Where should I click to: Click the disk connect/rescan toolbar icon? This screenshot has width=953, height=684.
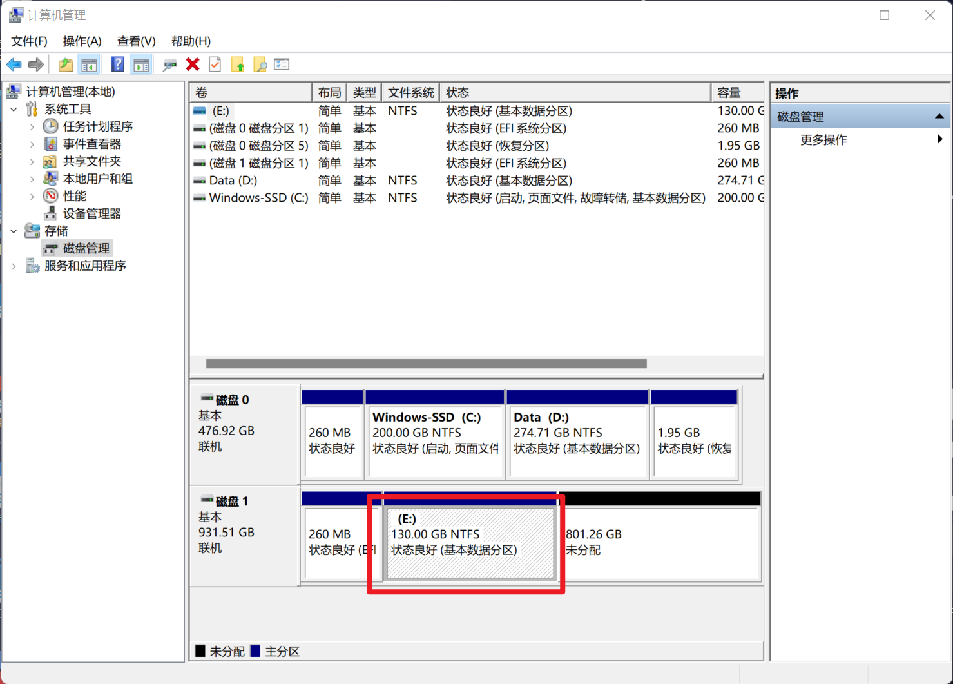pos(170,64)
